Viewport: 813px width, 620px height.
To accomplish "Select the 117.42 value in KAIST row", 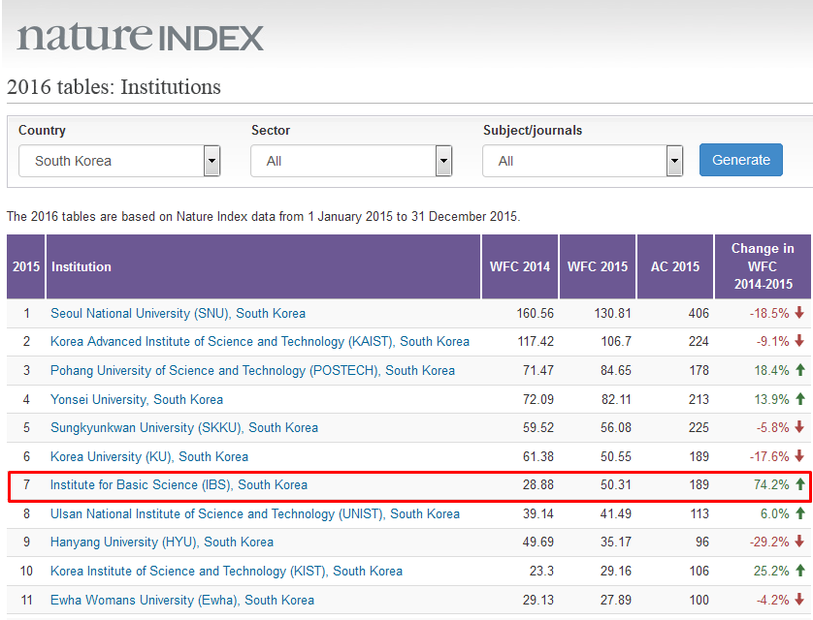I will coord(536,342).
